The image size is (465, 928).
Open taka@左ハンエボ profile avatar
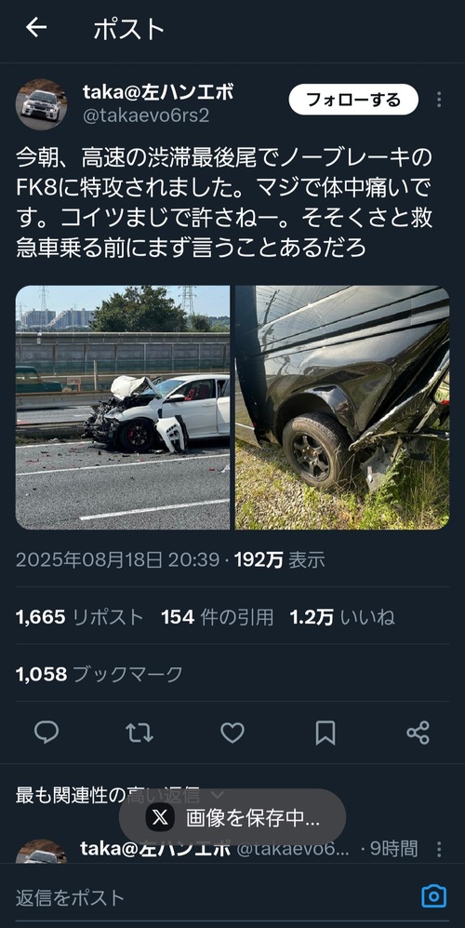click(x=42, y=104)
